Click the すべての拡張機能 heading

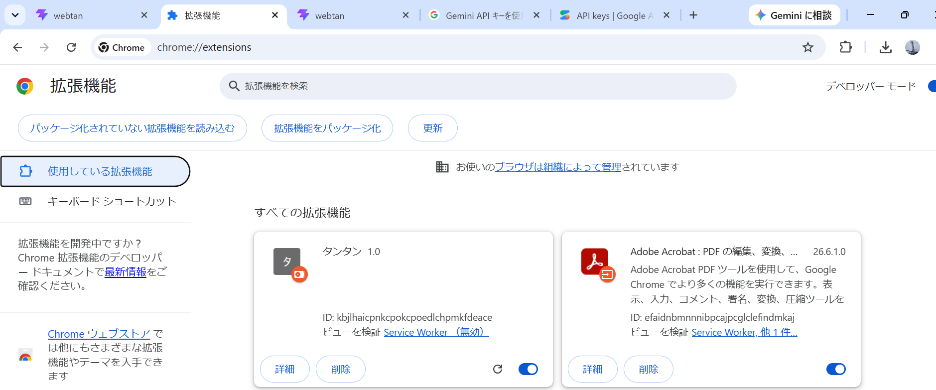tap(302, 213)
